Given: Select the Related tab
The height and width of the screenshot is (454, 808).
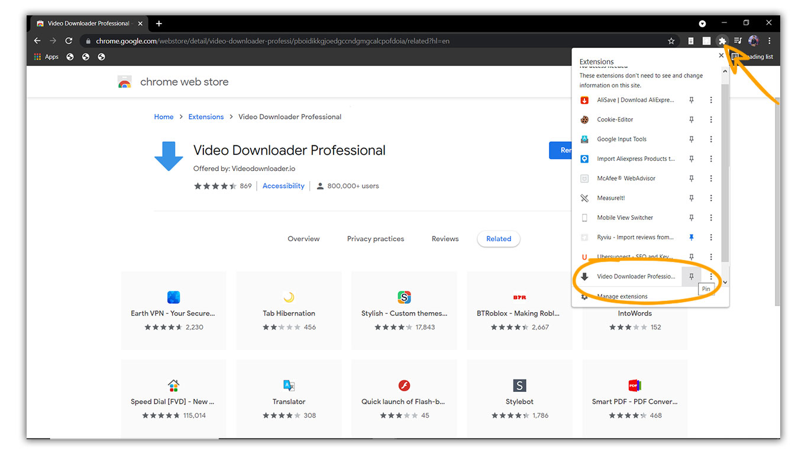Looking at the screenshot, I should click(x=499, y=239).
